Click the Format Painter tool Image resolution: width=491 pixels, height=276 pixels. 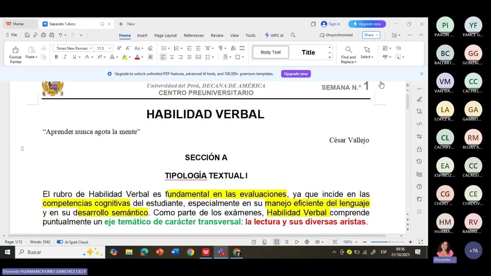[15, 54]
